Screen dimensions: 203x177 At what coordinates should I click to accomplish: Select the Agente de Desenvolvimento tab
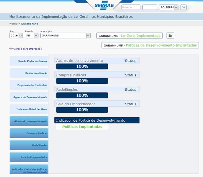(29, 97)
